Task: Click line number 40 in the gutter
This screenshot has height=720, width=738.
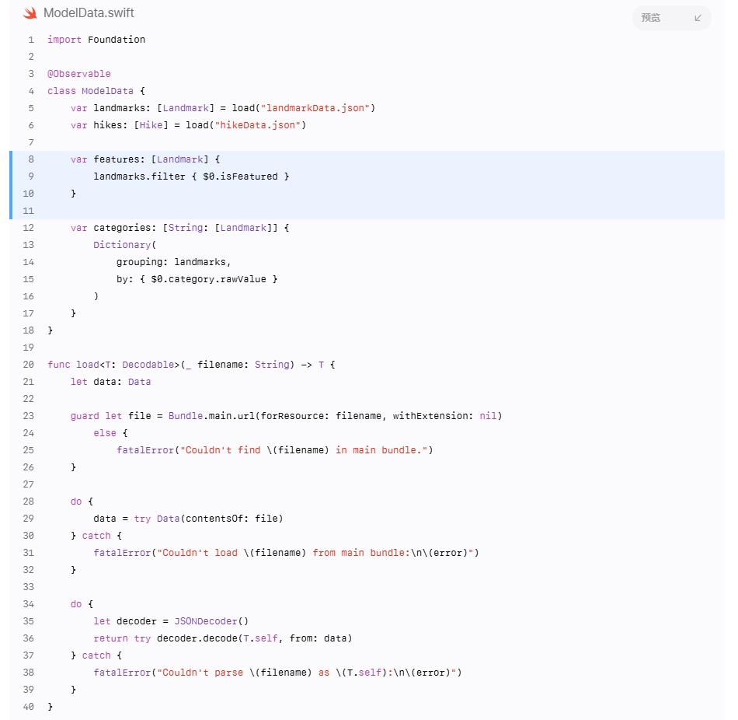Action: pos(28,707)
